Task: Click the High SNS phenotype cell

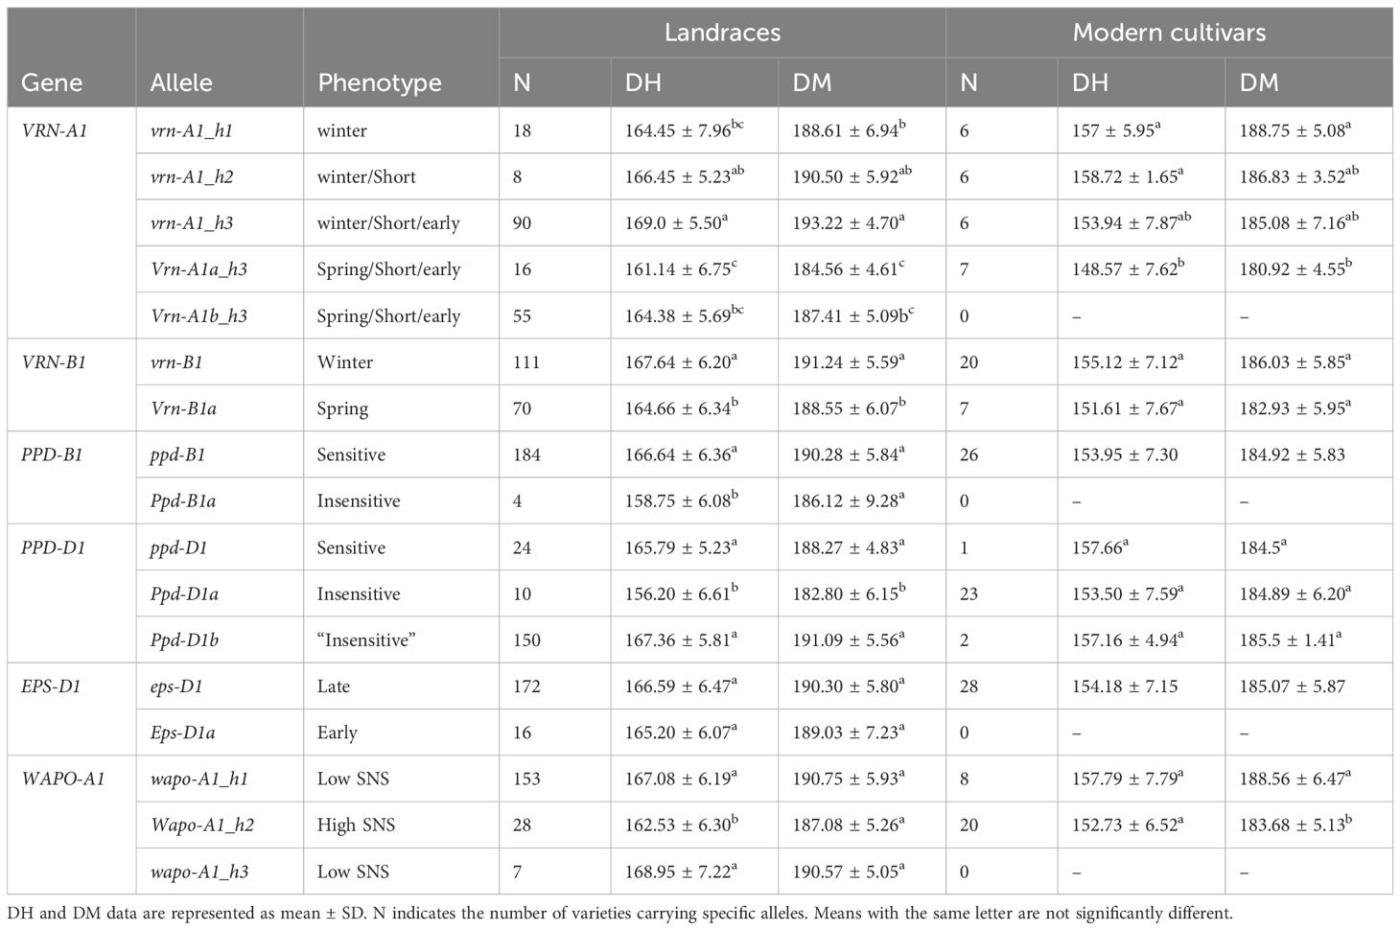Action: point(356,825)
